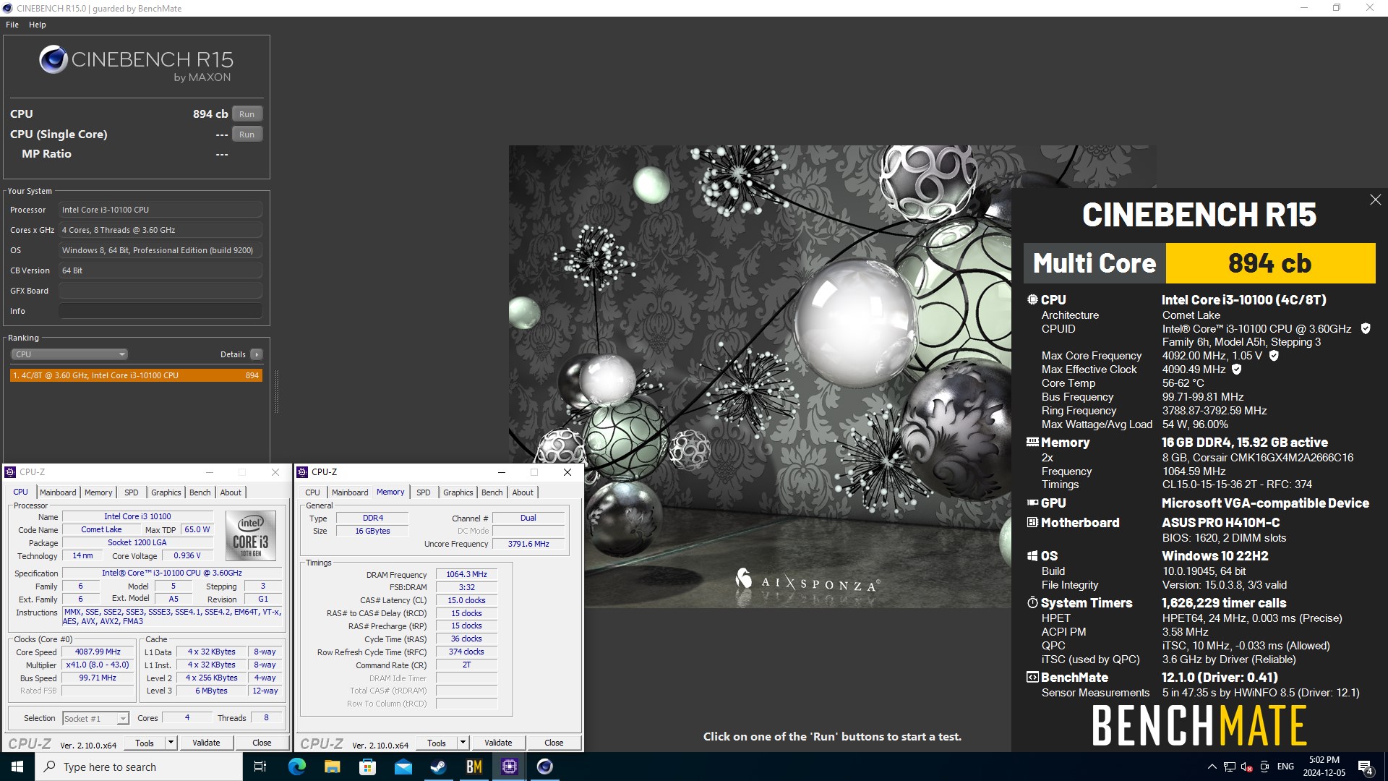Click the verified shield beside CPUID

click(x=1366, y=328)
